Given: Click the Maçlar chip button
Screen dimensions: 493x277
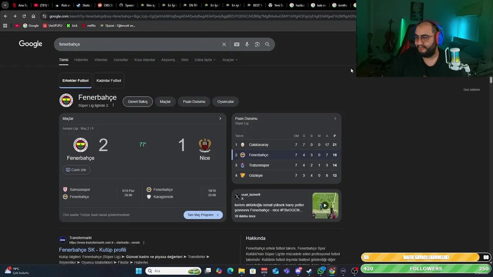Looking at the screenshot, I should coord(165,102).
